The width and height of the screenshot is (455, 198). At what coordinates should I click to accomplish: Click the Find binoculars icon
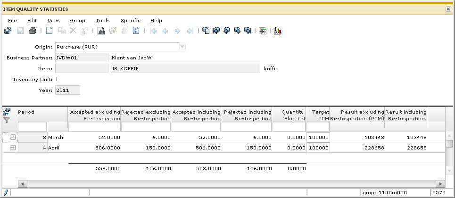[101, 31]
